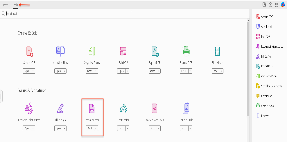This screenshot has height=142, width=287.
Task: Click the Scan & OCR tool icon
Action: coord(186,51)
